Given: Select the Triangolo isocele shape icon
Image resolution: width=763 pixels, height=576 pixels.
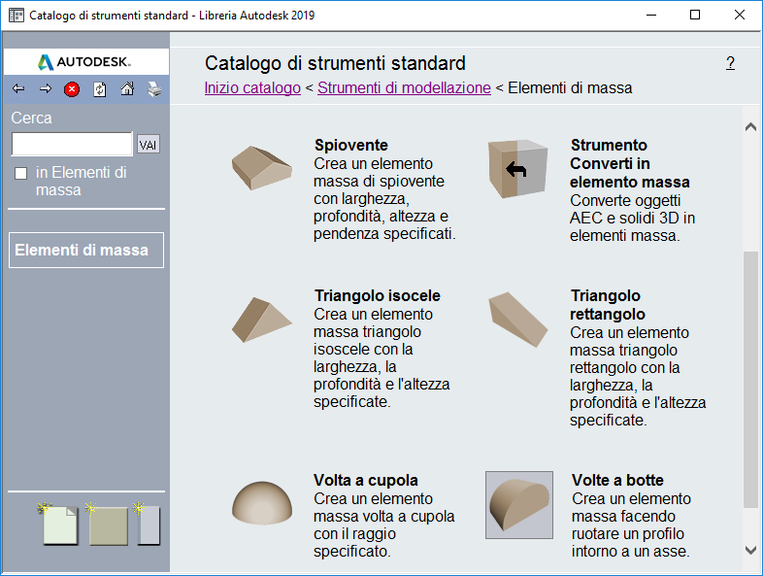Looking at the screenshot, I should 262,320.
